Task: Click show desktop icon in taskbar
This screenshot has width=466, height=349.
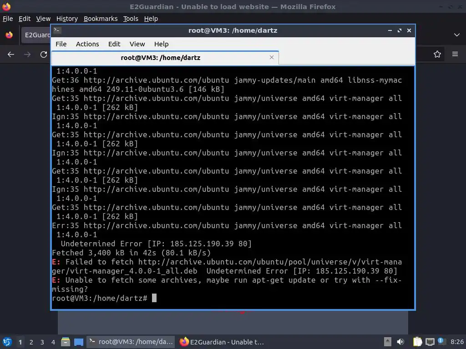Action: (79, 342)
